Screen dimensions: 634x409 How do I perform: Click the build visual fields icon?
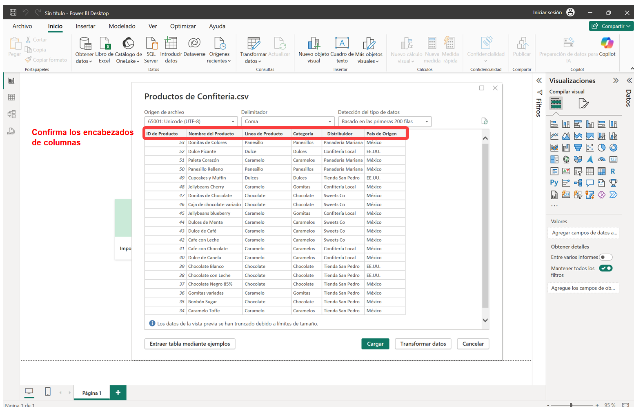[556, 104]
